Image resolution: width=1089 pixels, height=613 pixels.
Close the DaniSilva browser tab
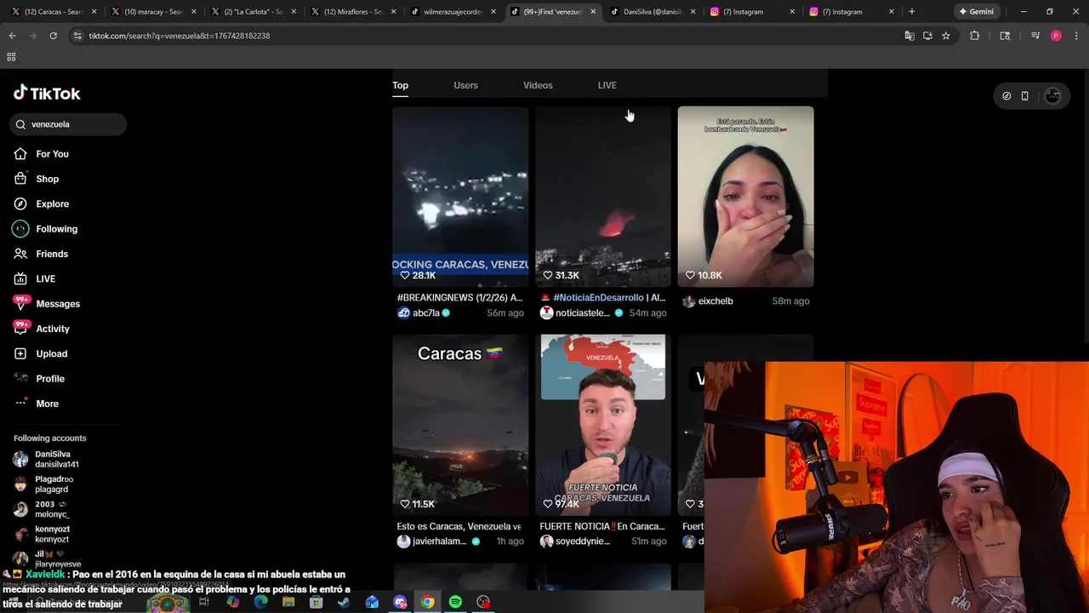(x=693, y=12)
